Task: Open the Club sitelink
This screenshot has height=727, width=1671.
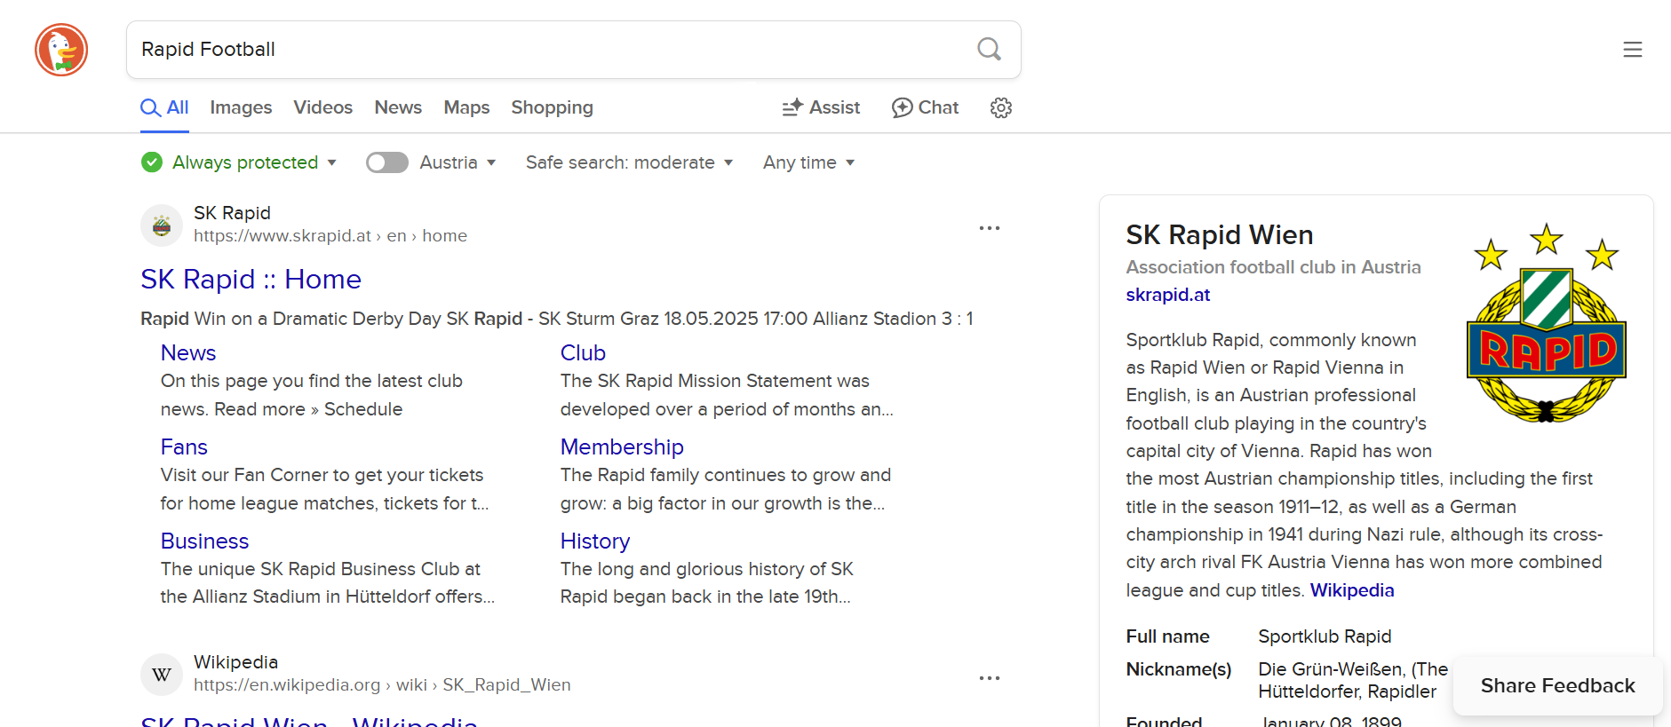Action: point(583,352)
